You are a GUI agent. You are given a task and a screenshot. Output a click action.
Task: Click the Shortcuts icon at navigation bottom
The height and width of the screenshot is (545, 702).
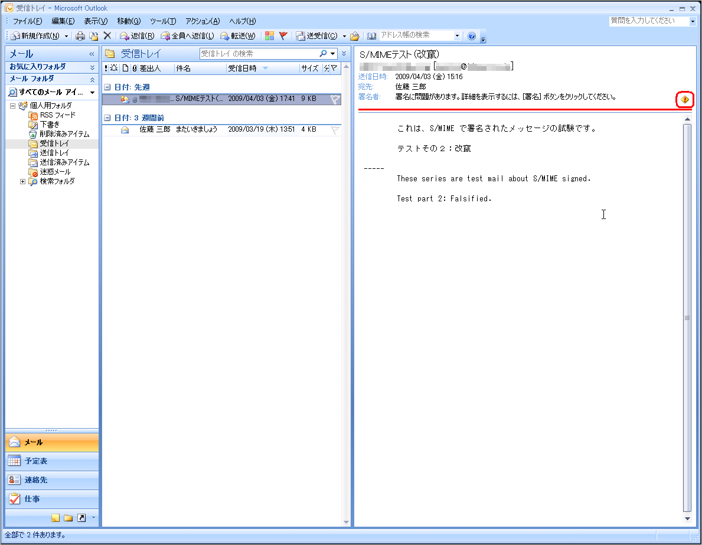tap(81, 518)
